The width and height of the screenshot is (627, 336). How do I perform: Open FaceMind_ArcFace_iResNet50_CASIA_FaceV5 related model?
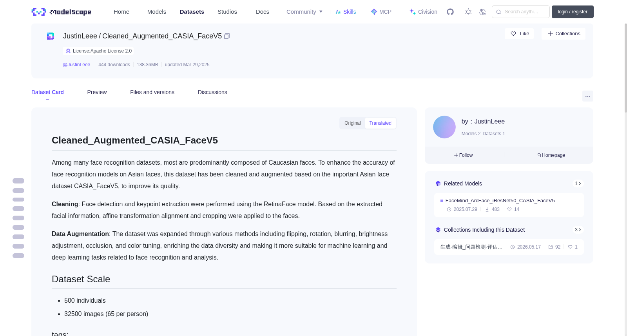500,201
